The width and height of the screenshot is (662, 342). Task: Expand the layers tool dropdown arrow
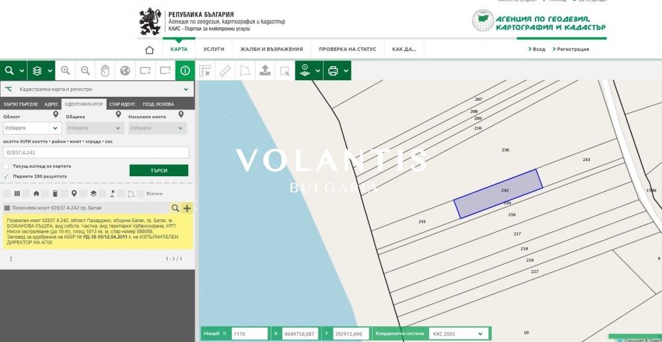pos(50,71)
